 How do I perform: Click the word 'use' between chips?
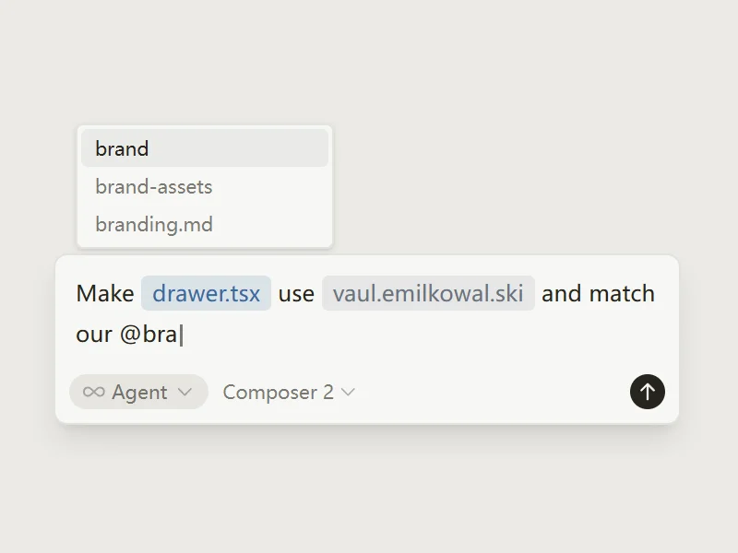tap(296, 294)
